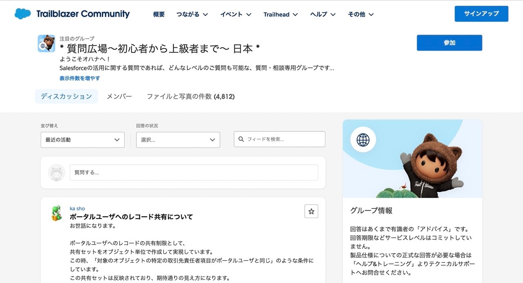Bookmark the ka sho post with star icon
The height and width of the screenshot is (283, 523).
(x=311, y=211)
